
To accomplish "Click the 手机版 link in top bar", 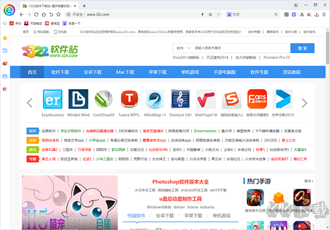I will 61,32.
